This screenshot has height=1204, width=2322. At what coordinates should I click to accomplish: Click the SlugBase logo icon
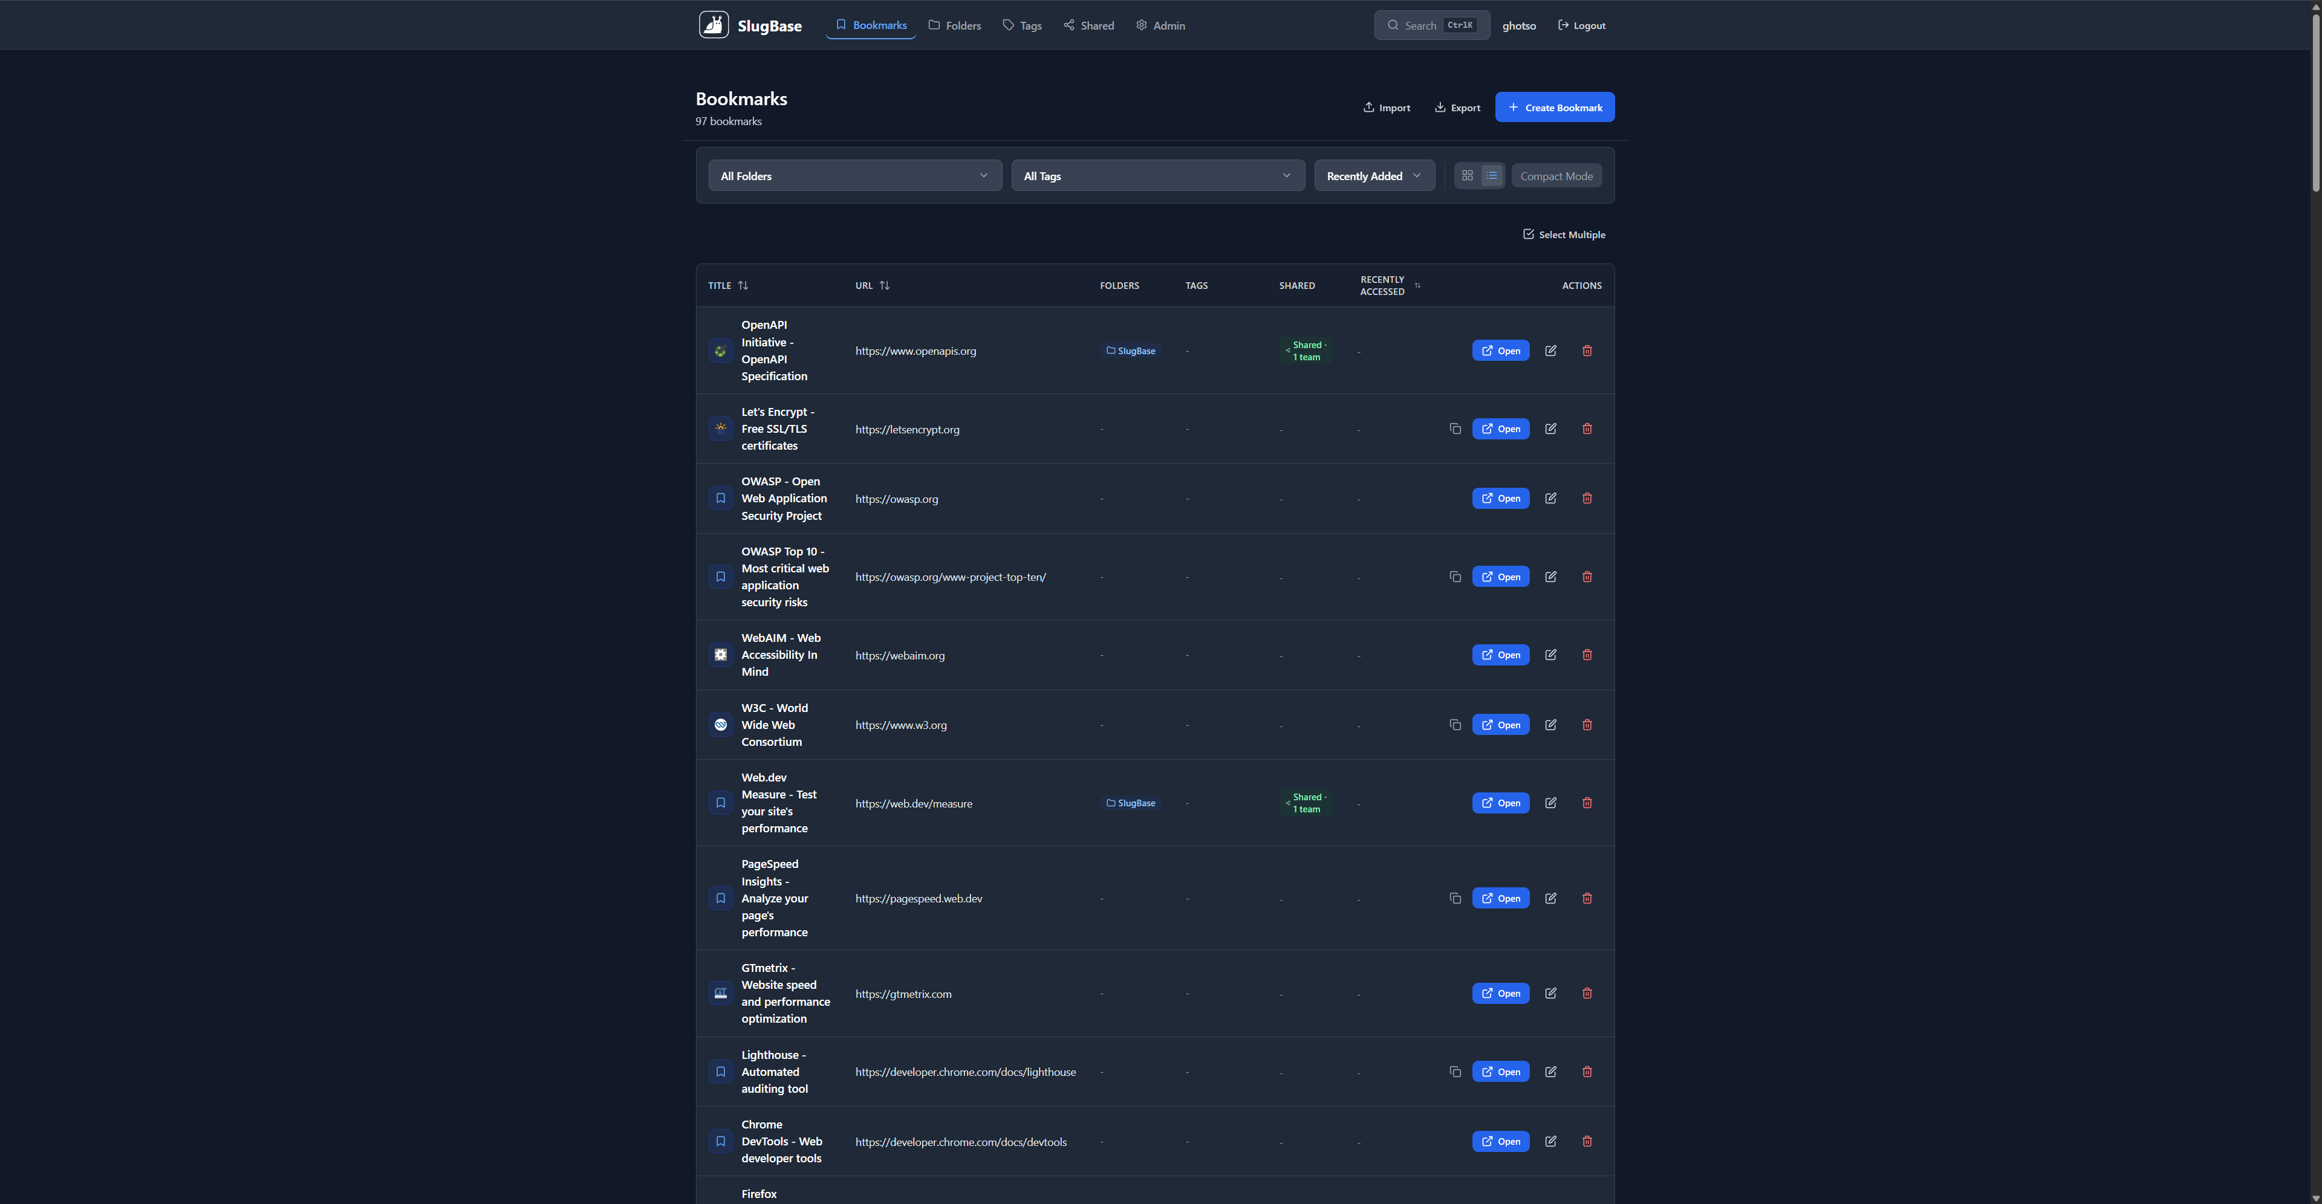714,24
